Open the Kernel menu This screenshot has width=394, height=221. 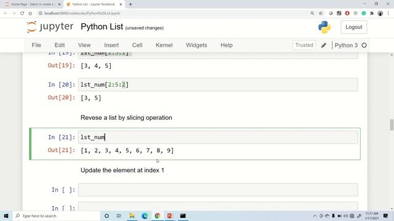click(164, 45)
